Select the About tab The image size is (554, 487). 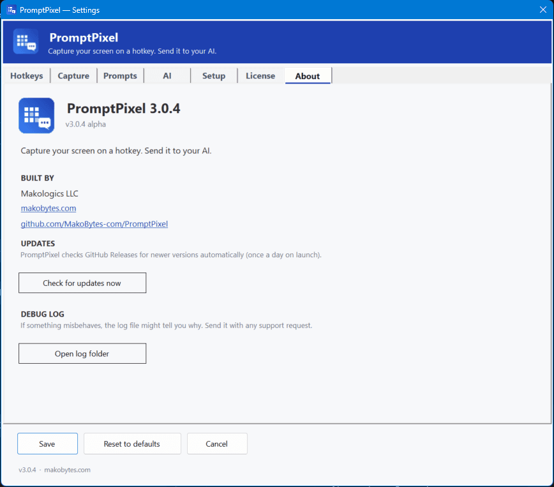point(308,75)
